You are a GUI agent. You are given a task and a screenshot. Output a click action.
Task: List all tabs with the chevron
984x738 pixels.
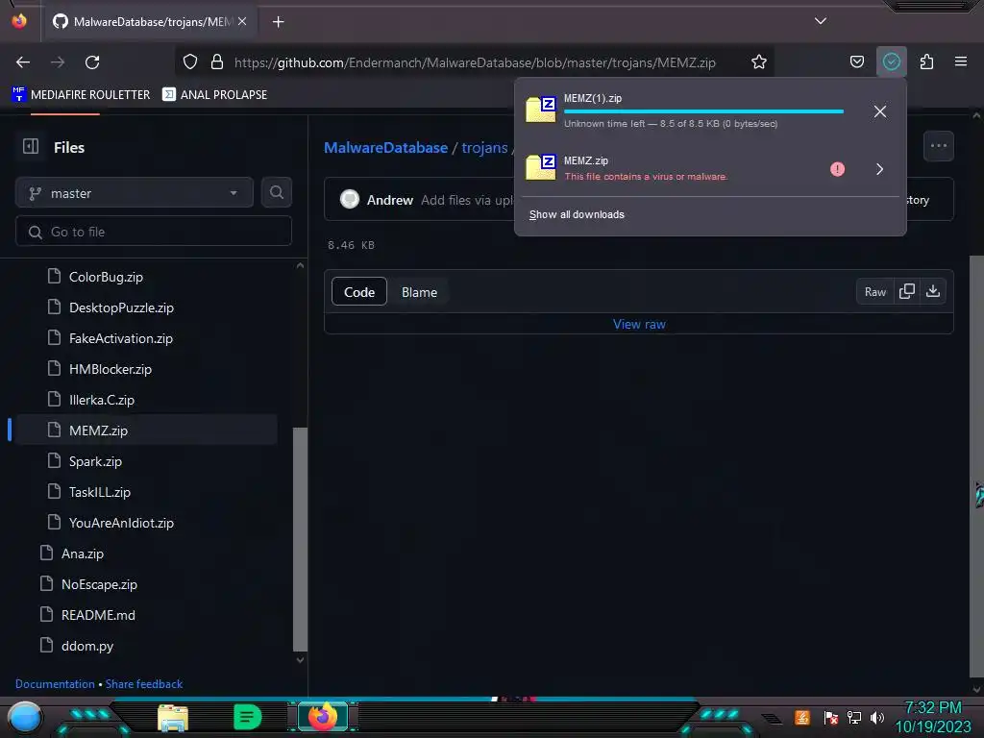821,21
